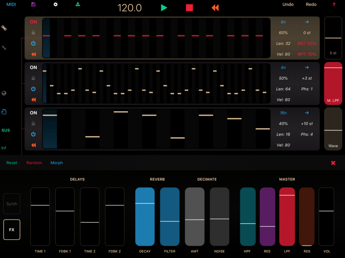Click the green import icon in top bar

coord(78,5)
